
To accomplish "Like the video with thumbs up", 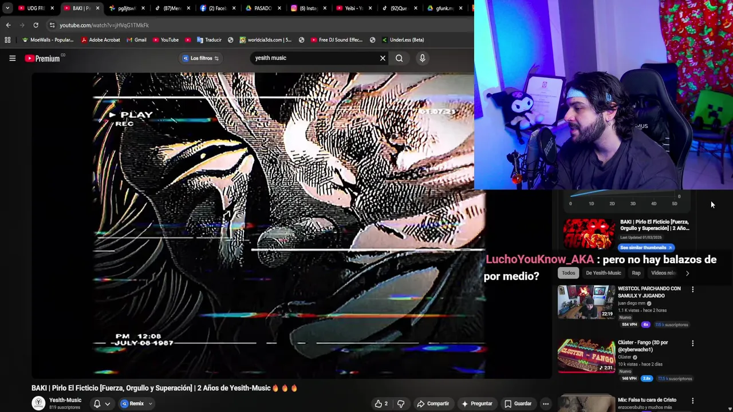I will 381,403.
